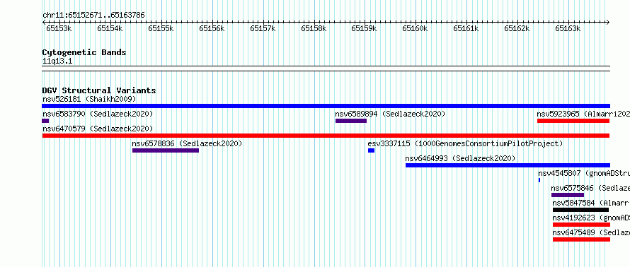The width and height of the screenshot is (630, 267).
Task: Click the 65158k ruler position
Action: click(314, 28)
